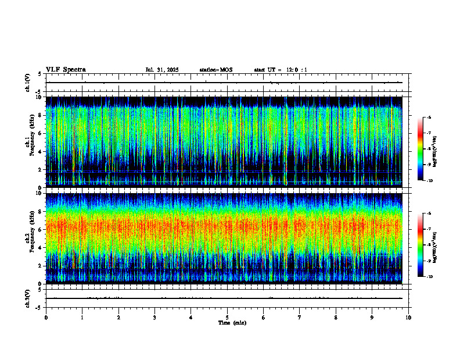Click the "Time (min)" axis label
Image resolution: width=460 pixels, height=356 pixels.
pos(232,323)
